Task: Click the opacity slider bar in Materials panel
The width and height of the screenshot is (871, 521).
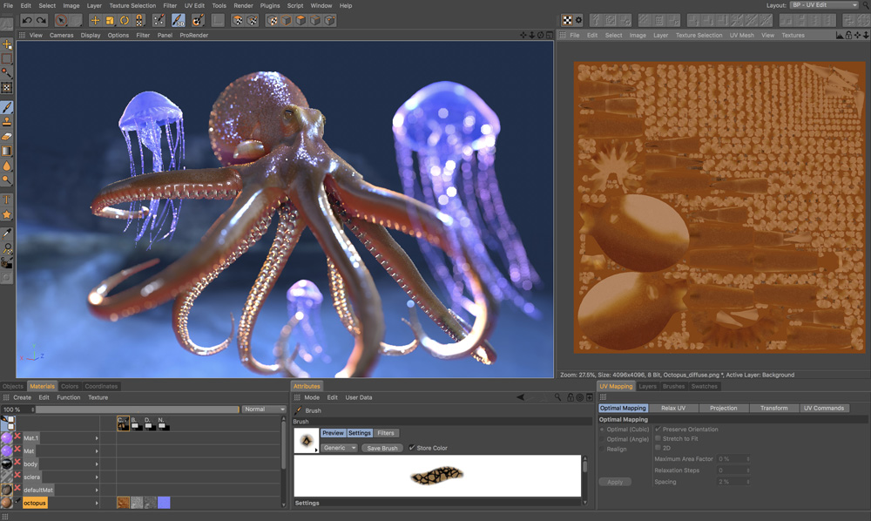Action: point(138,409)
